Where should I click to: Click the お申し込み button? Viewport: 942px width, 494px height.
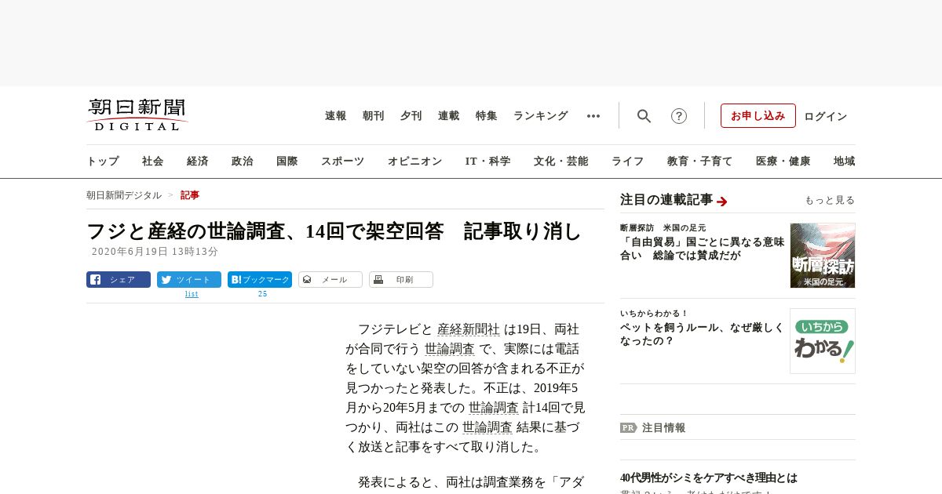click(758, 116)
